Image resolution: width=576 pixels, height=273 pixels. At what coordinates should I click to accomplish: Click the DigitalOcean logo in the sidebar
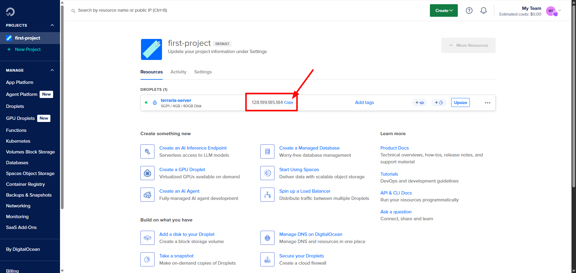(10, 12)
